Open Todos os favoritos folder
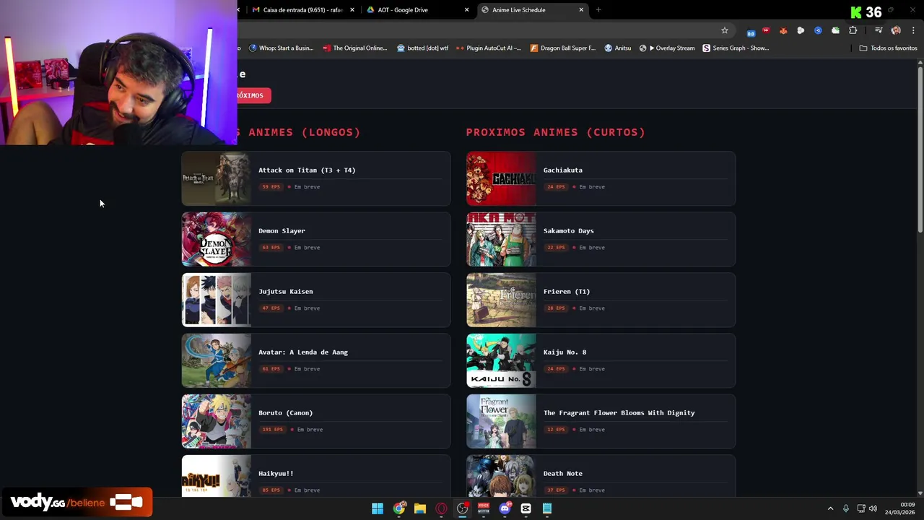This screenshot has height=520, width=924. pos(888,48)
